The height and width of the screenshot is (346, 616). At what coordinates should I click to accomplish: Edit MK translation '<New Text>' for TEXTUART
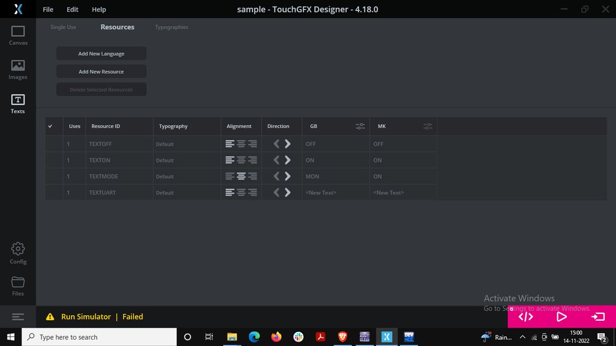403,193
